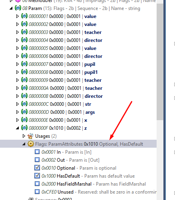Click the vertical scrollbar thumb

(x=160, y=62)
